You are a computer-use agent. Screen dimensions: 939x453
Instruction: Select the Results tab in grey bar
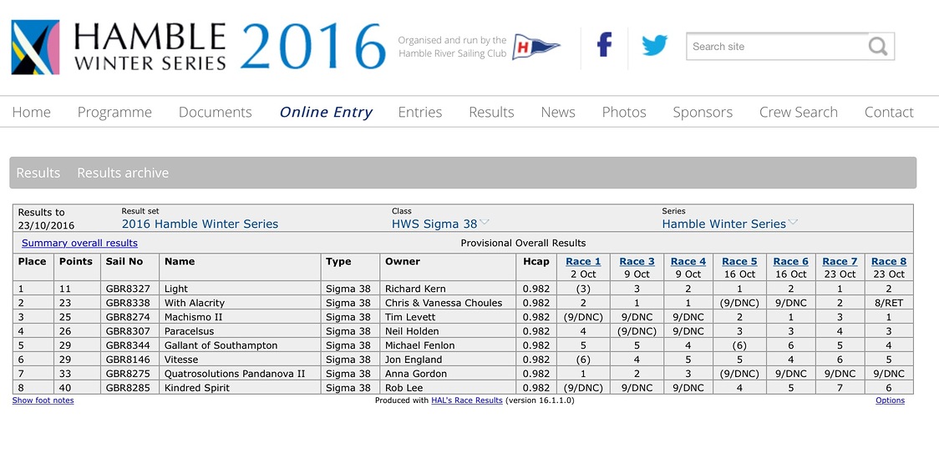tap(38, 173)
